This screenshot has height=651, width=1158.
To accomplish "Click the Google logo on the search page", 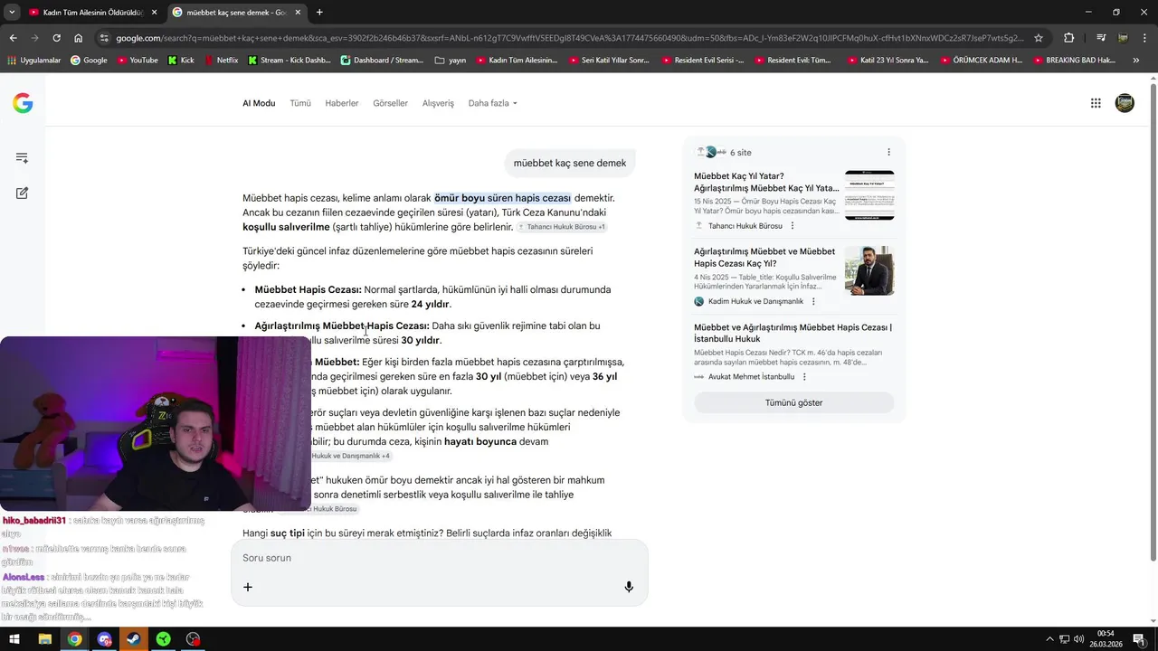I will pyautogui.click(x=23, y=103).
